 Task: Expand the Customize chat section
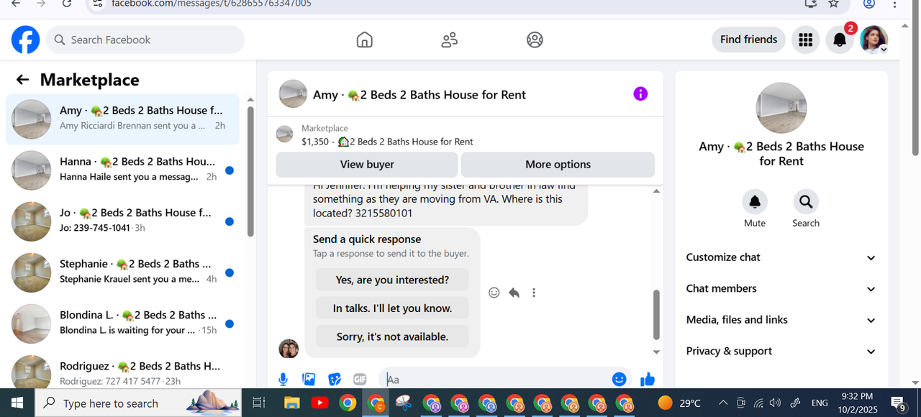click(x=781, y=257)
